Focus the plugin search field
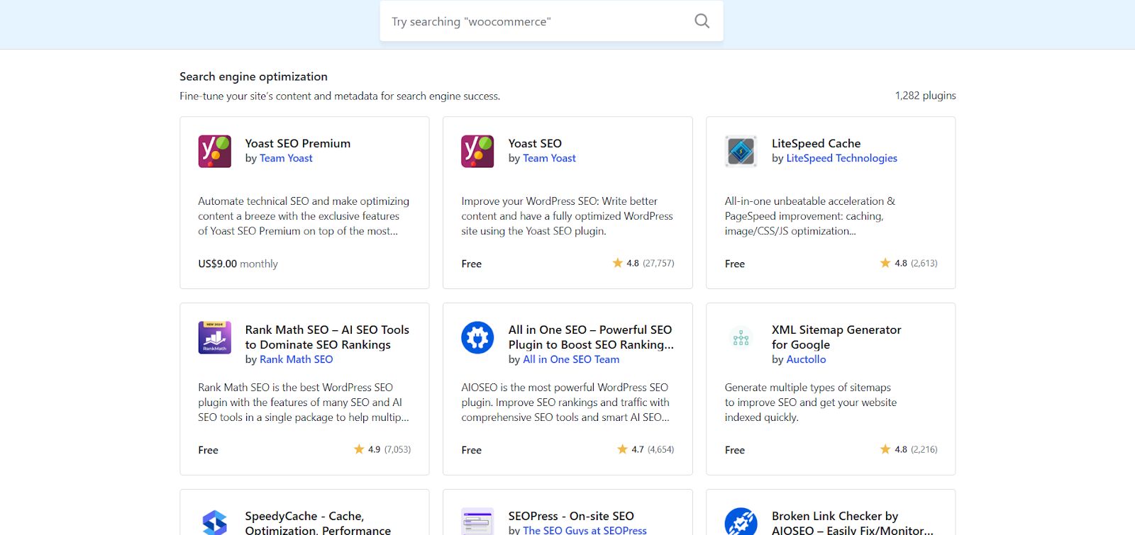 click(x=551, y=21)
